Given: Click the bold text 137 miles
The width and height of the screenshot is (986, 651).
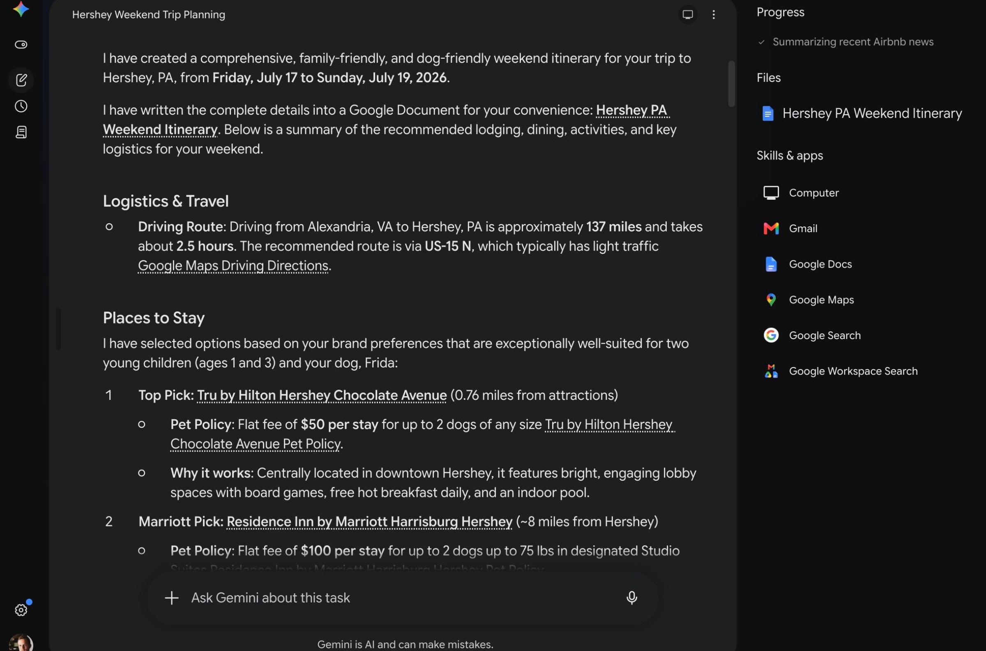Looking at the screenshot, I should 614,227.
